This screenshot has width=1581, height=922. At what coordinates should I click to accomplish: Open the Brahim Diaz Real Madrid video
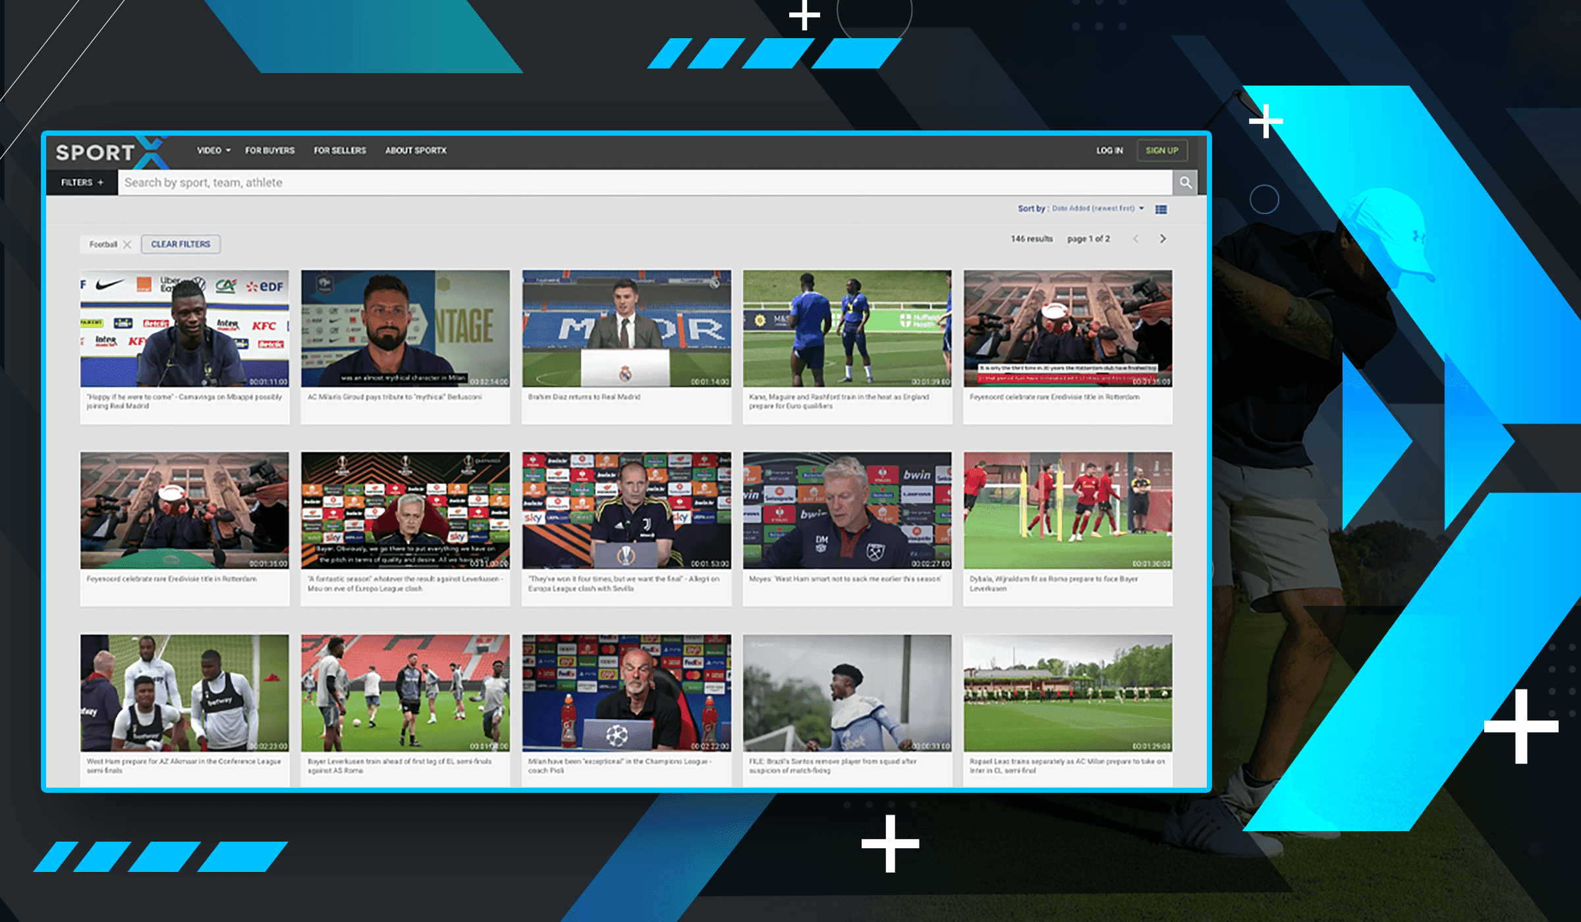coord(626,329)
